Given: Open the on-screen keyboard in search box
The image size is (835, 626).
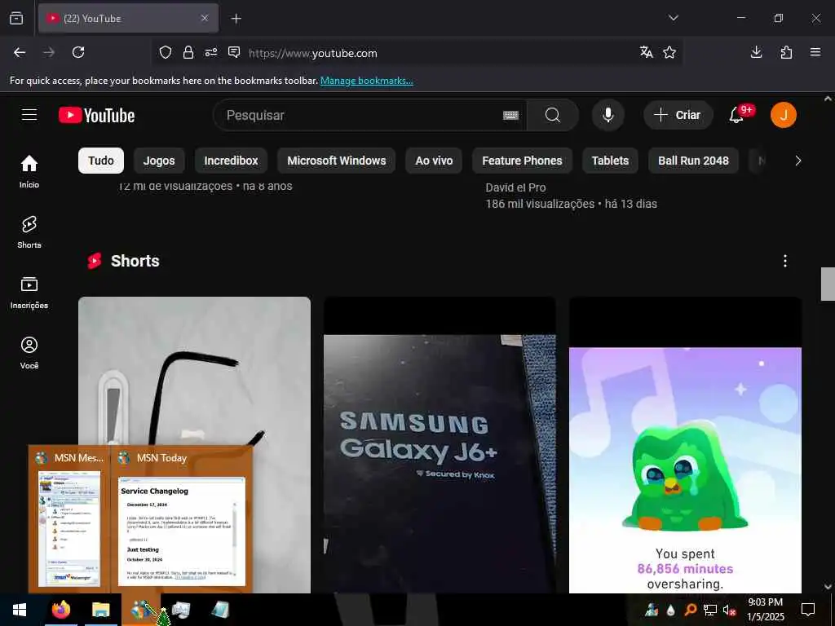Looking at the screenshot, I should 510,115.
